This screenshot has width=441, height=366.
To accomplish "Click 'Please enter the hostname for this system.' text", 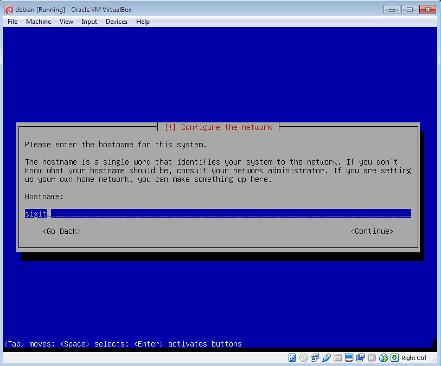I will point(116,145).
